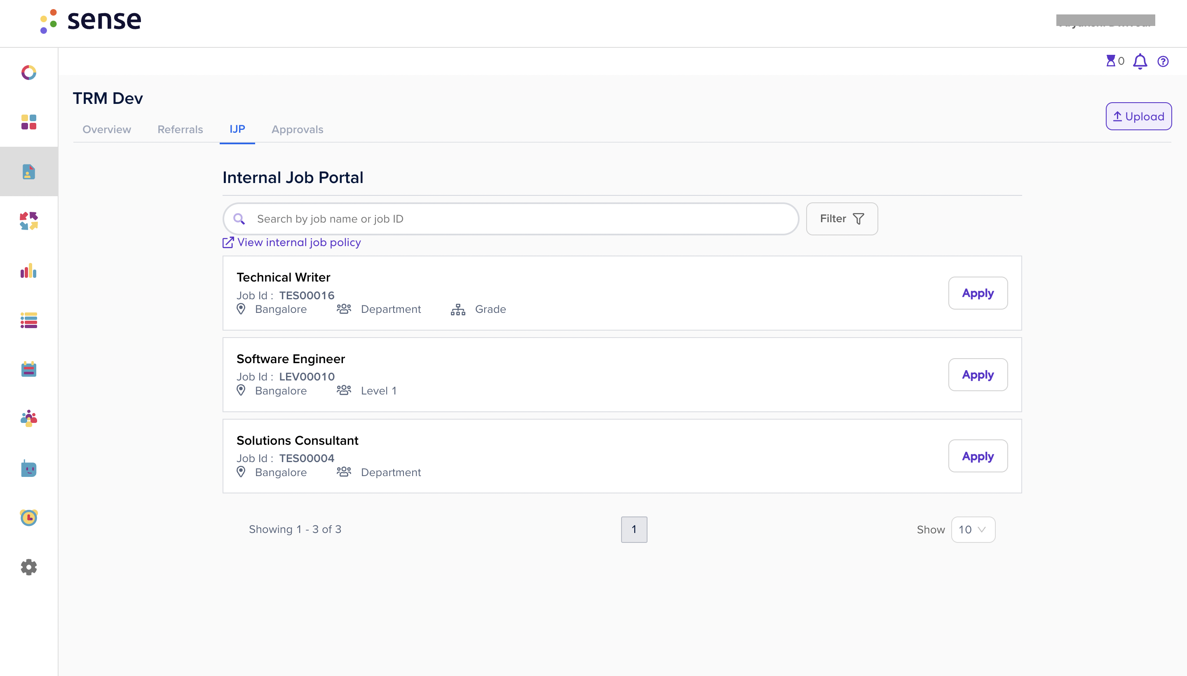Image resolution: width=1187 pixels, height=676 pixels.
Task: Click the Internal Job Portal heading
Action: [x=293, y=177]
